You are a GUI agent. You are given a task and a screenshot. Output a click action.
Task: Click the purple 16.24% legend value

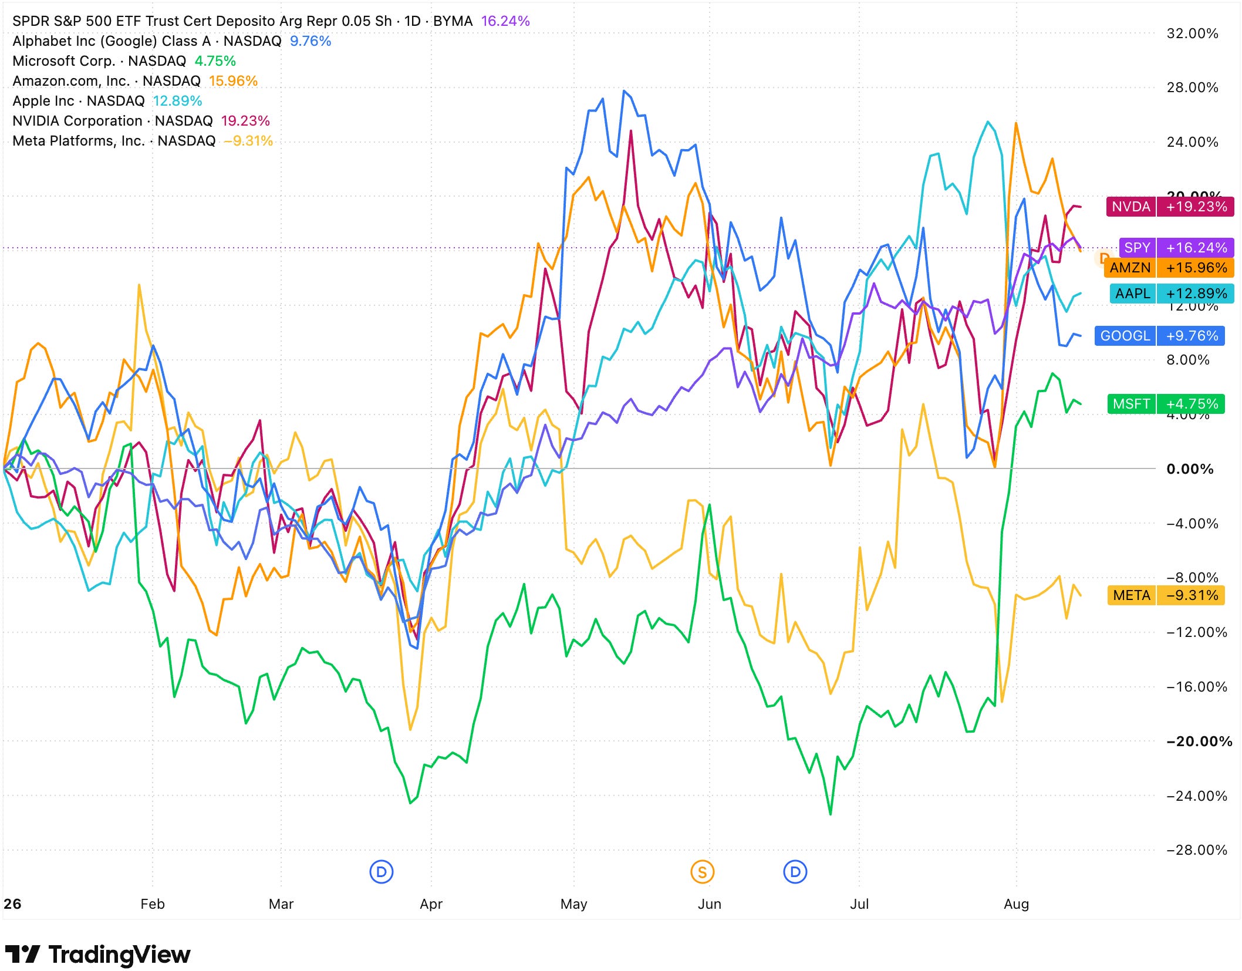pos(505,21)
